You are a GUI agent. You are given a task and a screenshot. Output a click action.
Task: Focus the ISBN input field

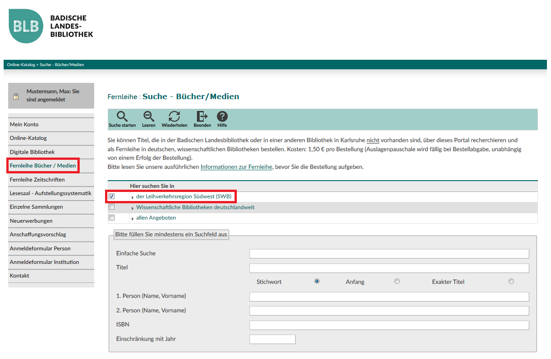389,325
